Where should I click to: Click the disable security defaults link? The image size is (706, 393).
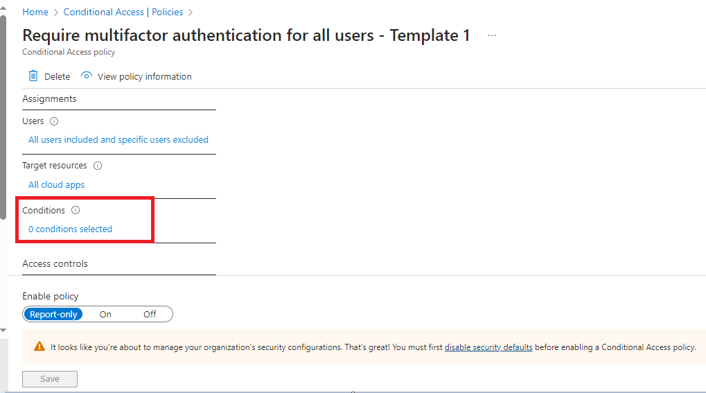click(488, 347)
